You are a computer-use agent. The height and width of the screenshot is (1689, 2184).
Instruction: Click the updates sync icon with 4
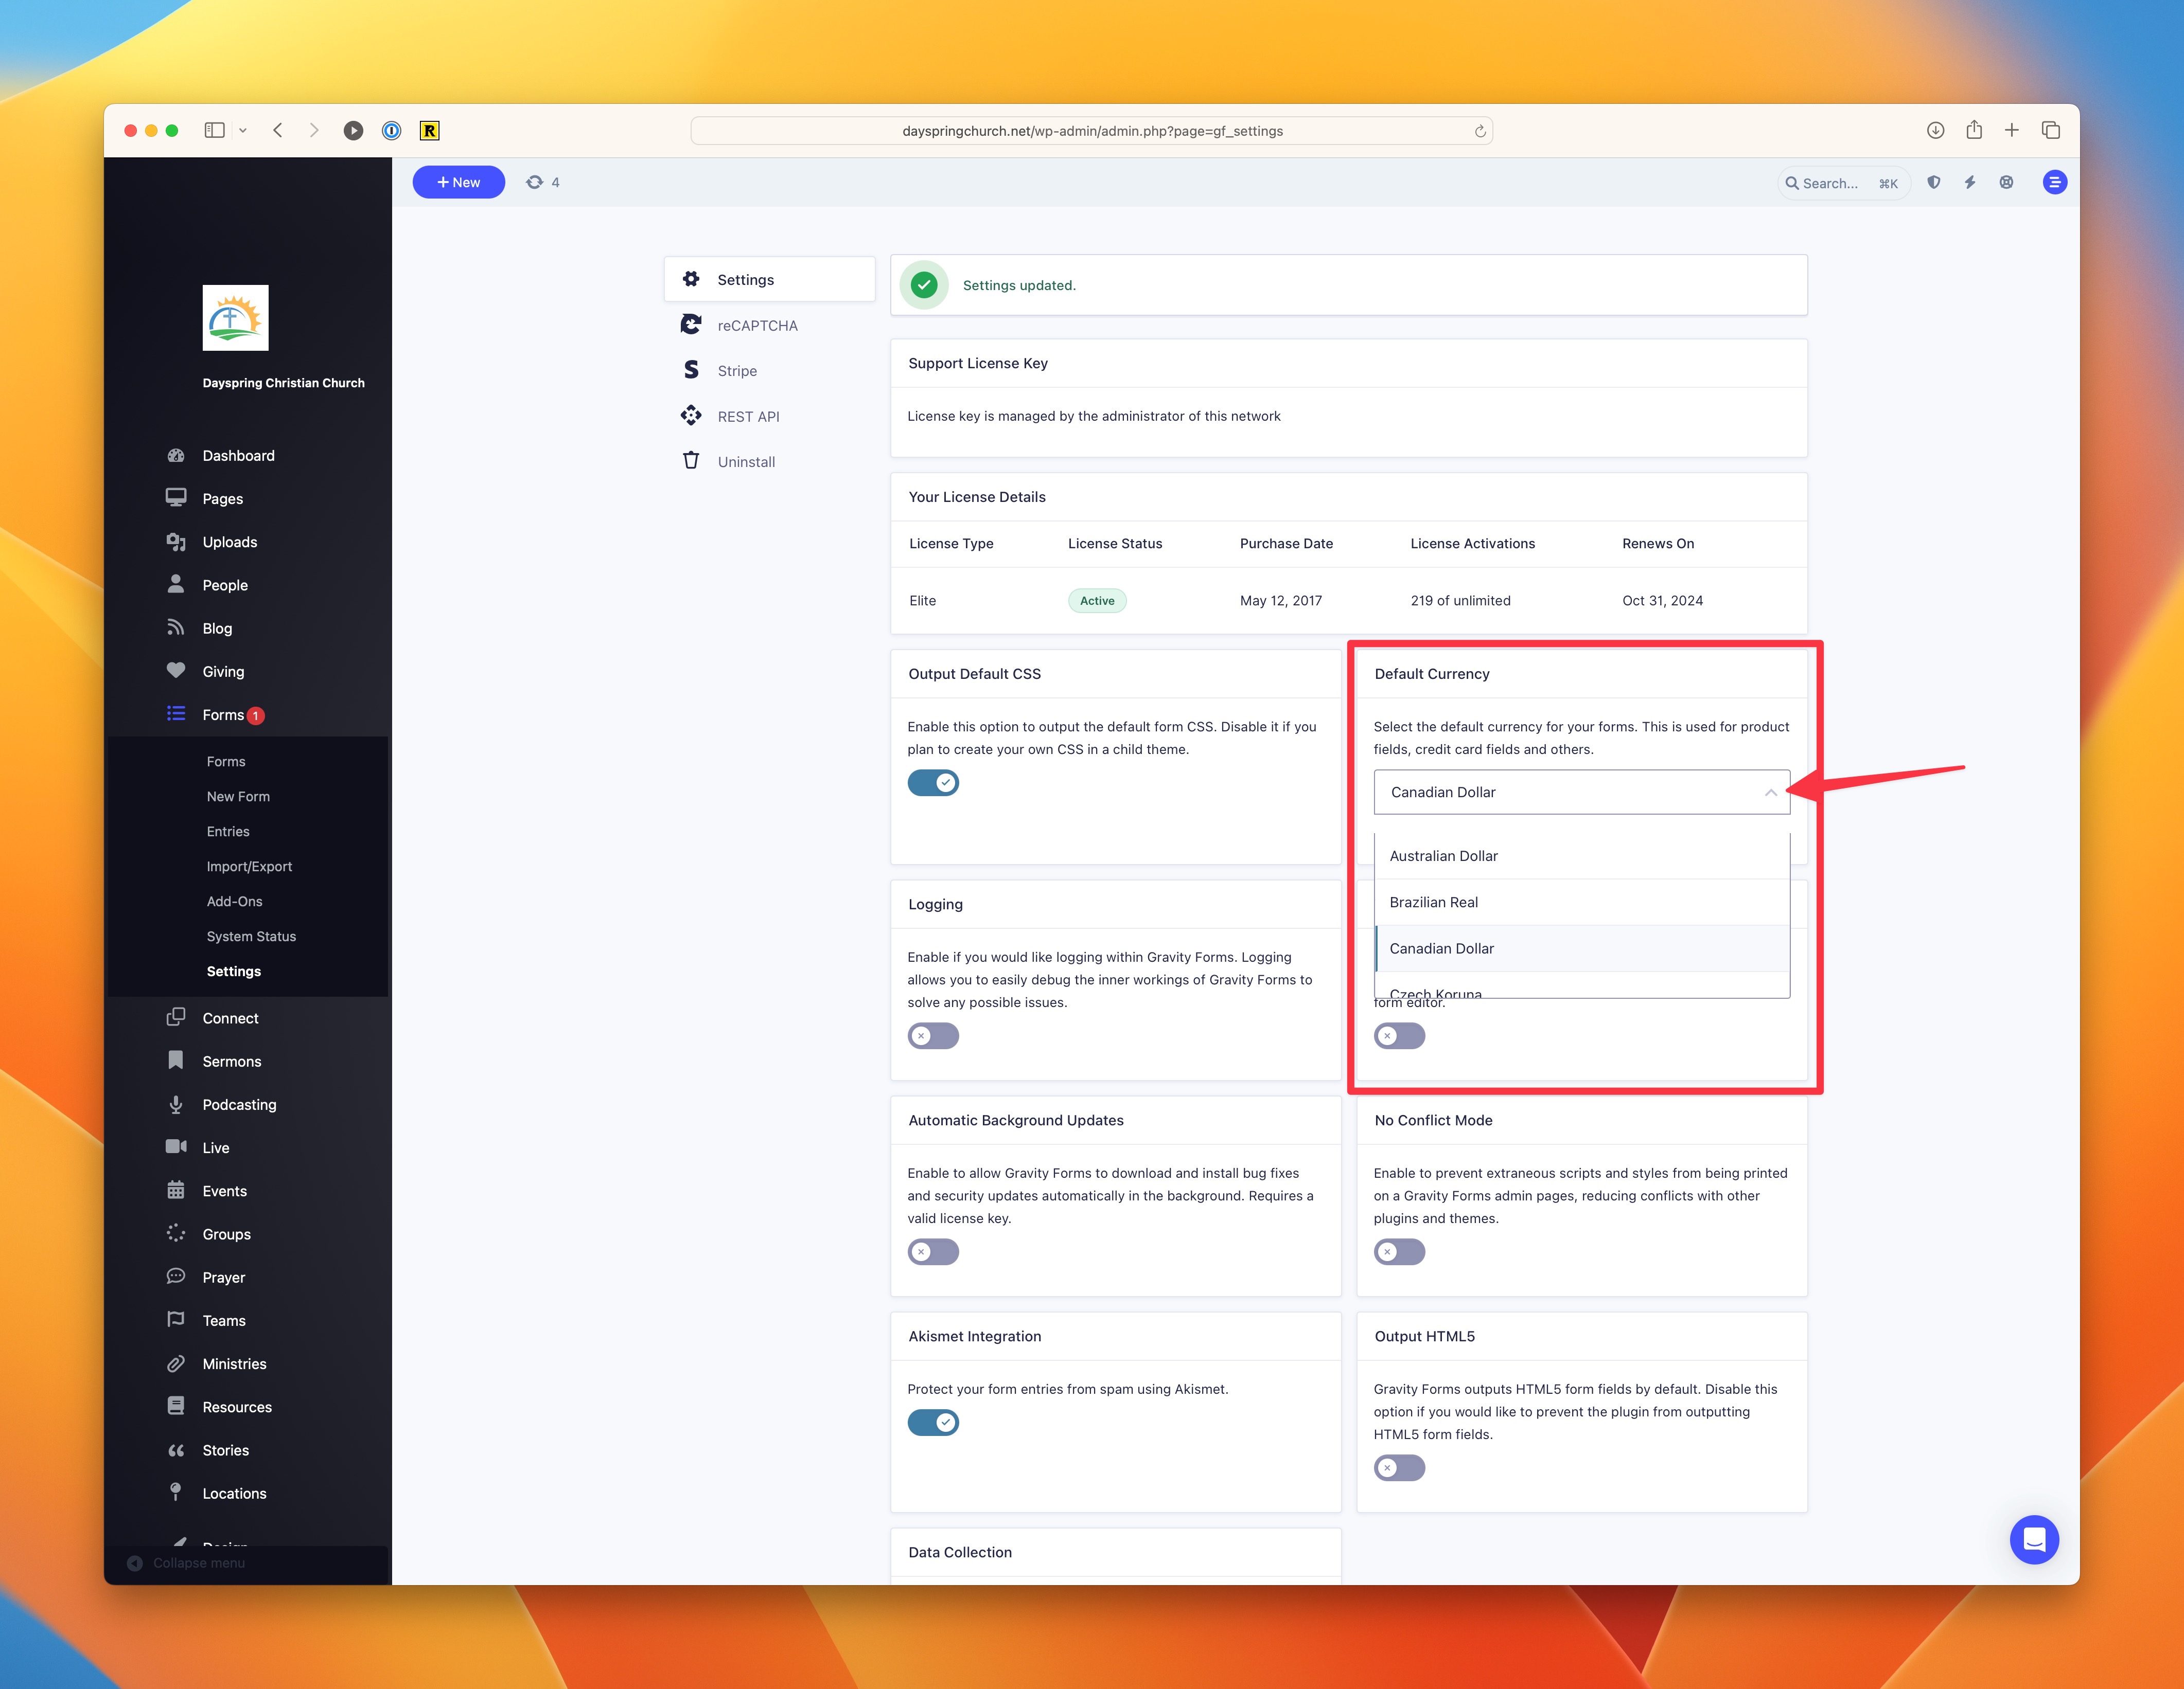pos(542,182)
